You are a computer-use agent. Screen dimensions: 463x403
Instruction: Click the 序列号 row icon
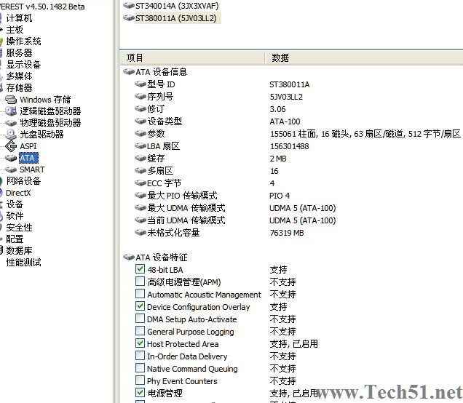(141, 97)
